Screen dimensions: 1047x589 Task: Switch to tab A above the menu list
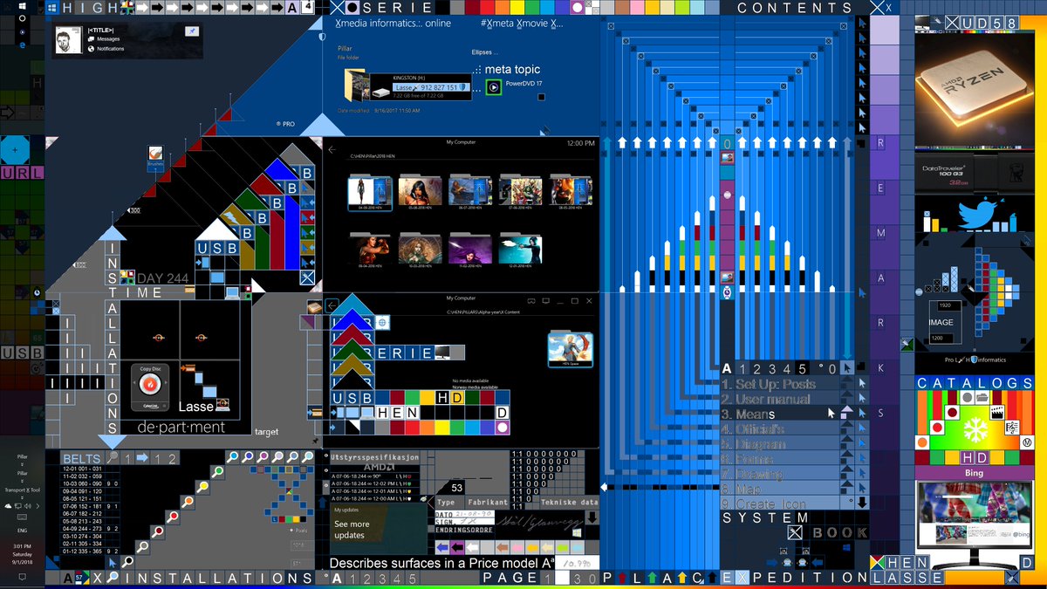[728, 368]
